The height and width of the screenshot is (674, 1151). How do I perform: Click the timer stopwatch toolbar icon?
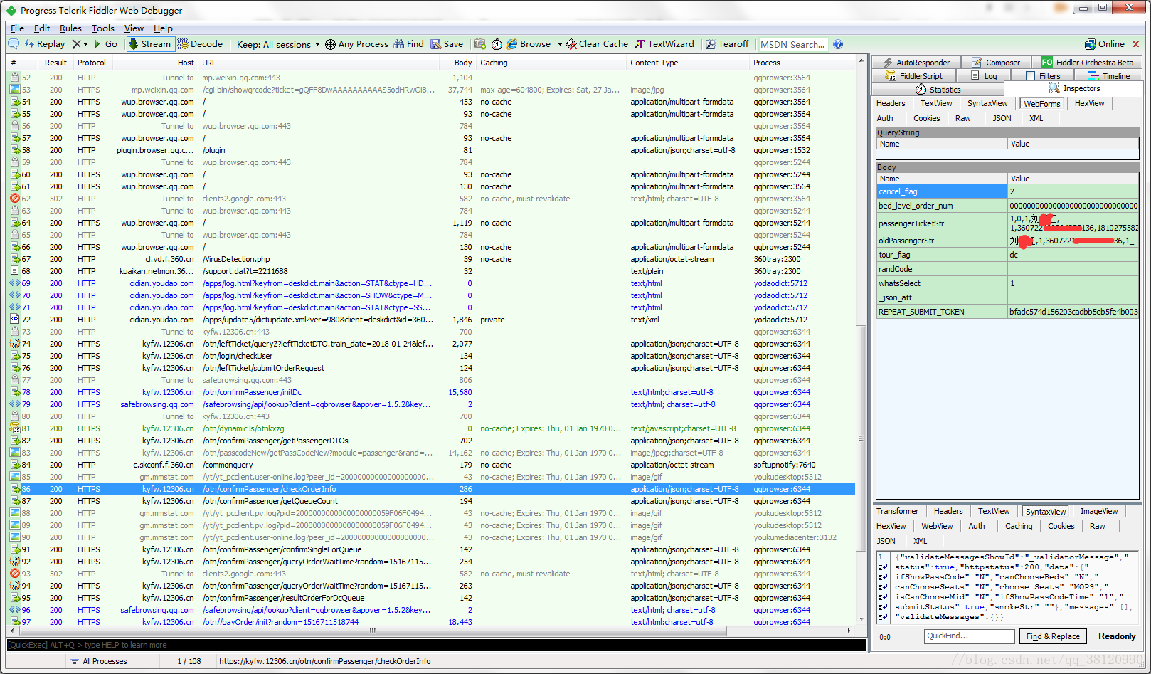click(497, 44)
